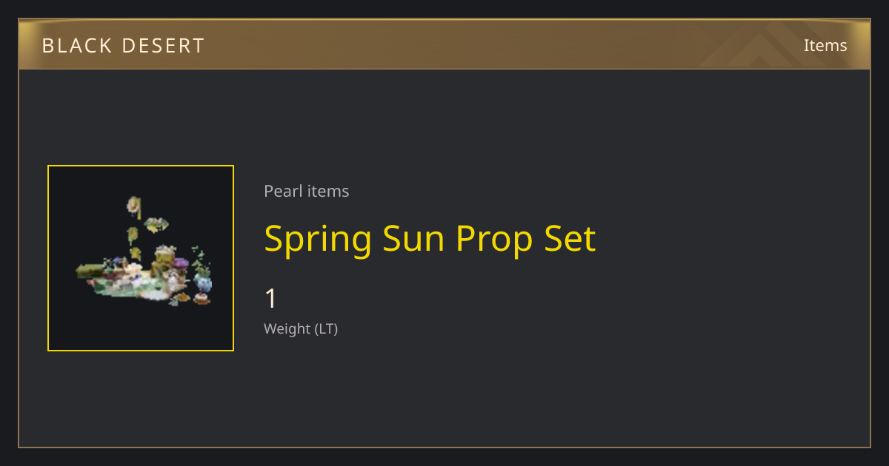
Task: Click the Weight (LT) label
Action: pyautogui.click(x=301, y=328)
